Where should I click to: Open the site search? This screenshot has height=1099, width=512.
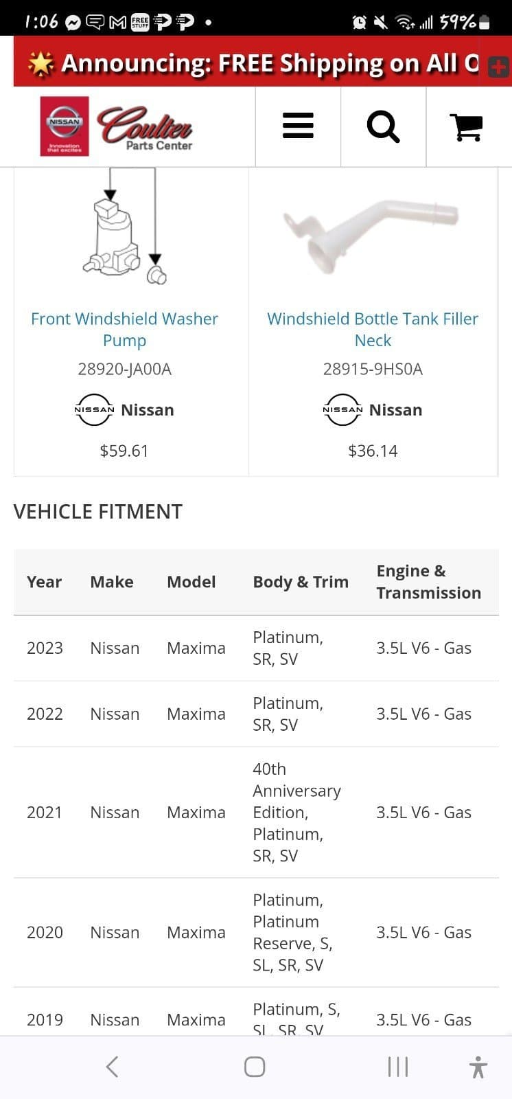coord(383,127)
